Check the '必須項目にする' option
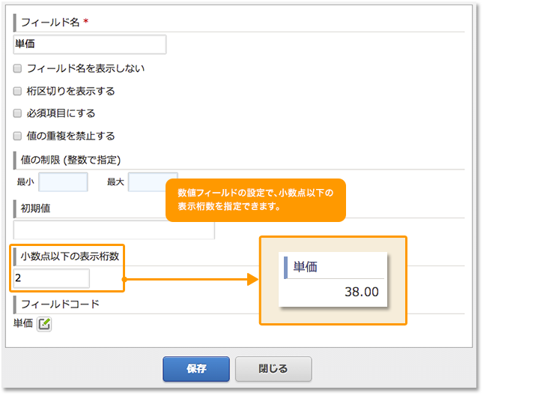The image size is (558, 396). 18,113
